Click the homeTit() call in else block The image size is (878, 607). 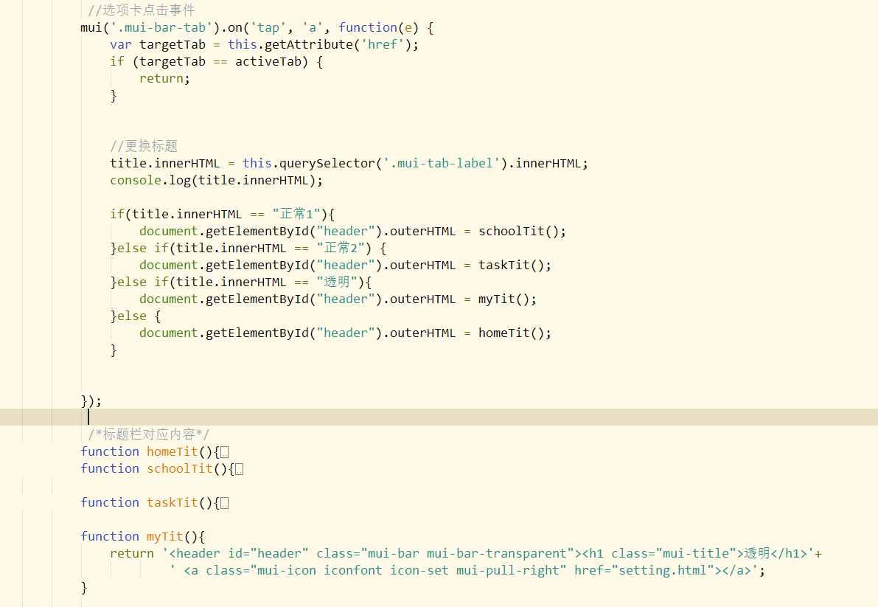tap(511, 333)
